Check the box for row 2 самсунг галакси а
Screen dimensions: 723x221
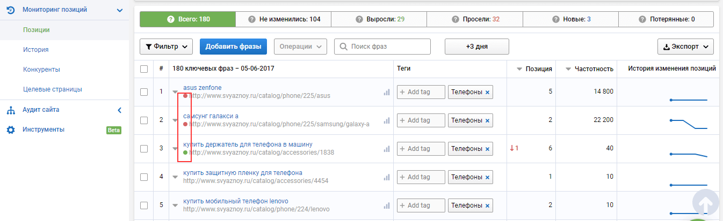(x=144, y=120)
